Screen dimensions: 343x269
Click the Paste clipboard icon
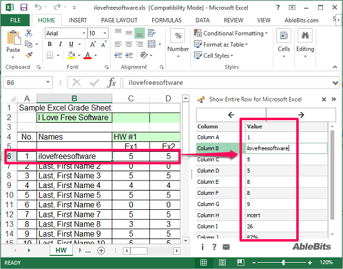(13, 37)
